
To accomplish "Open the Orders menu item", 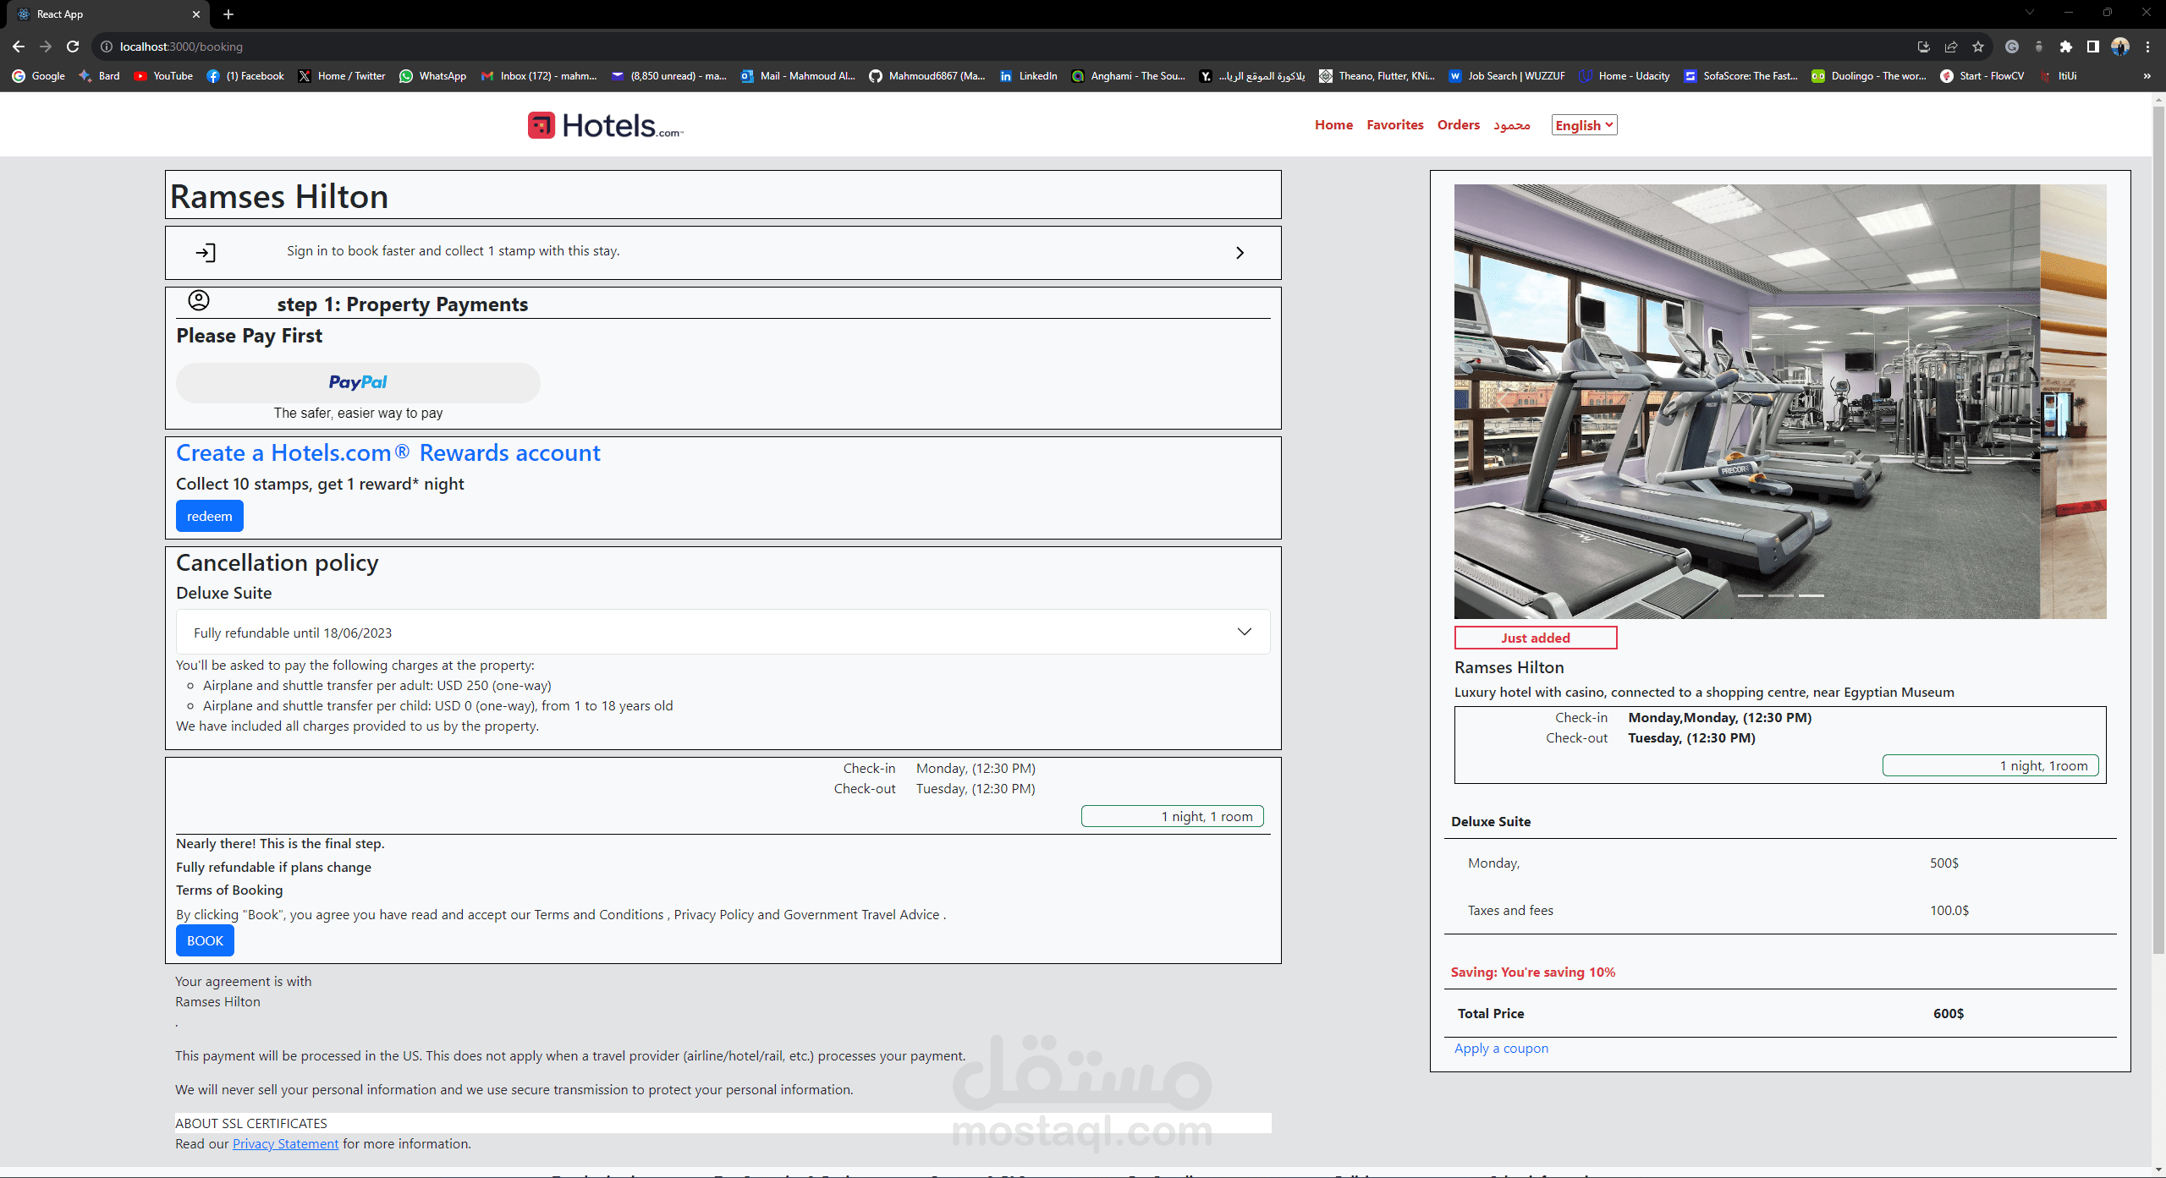I will (x=1458, y=125).
